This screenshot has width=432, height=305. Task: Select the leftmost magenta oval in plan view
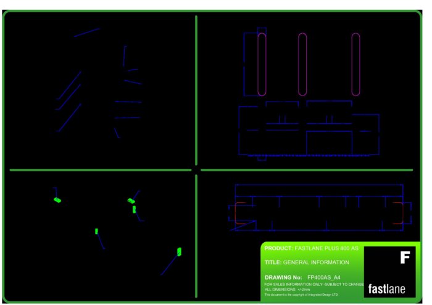point(262,64)
